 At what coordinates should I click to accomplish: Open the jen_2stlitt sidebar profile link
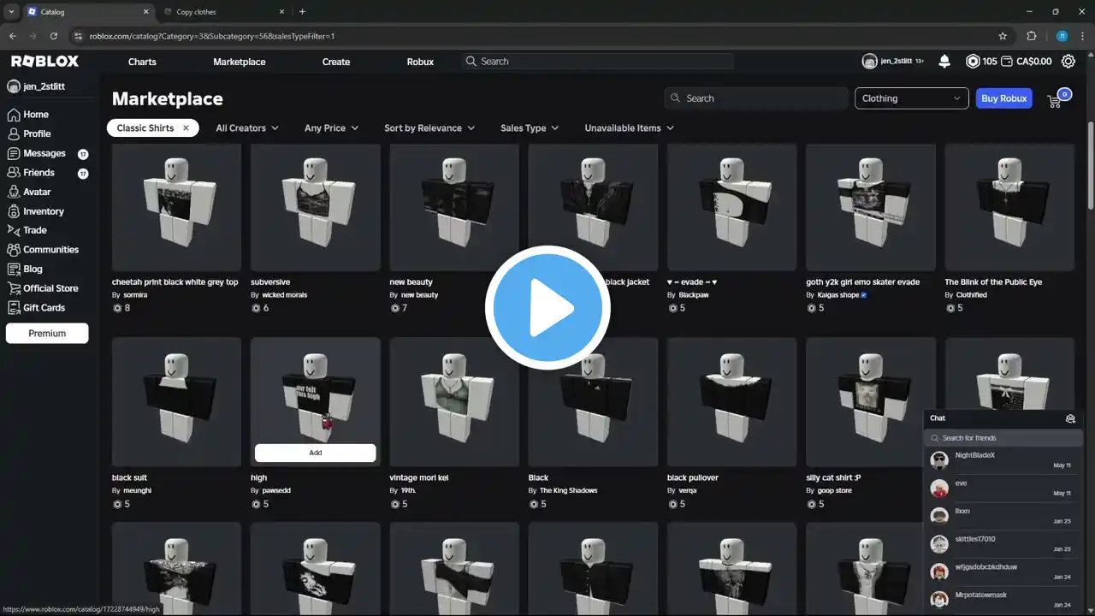coord(36,86)
